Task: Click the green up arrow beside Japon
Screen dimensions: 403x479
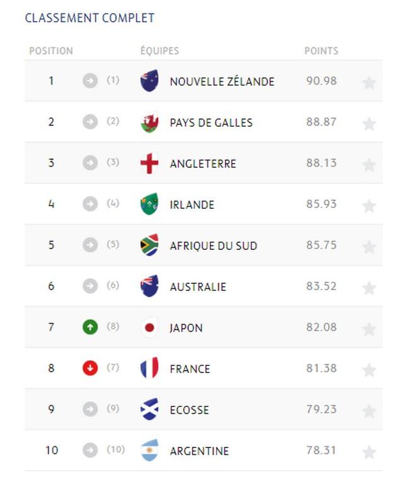Action: coord(90,327)
